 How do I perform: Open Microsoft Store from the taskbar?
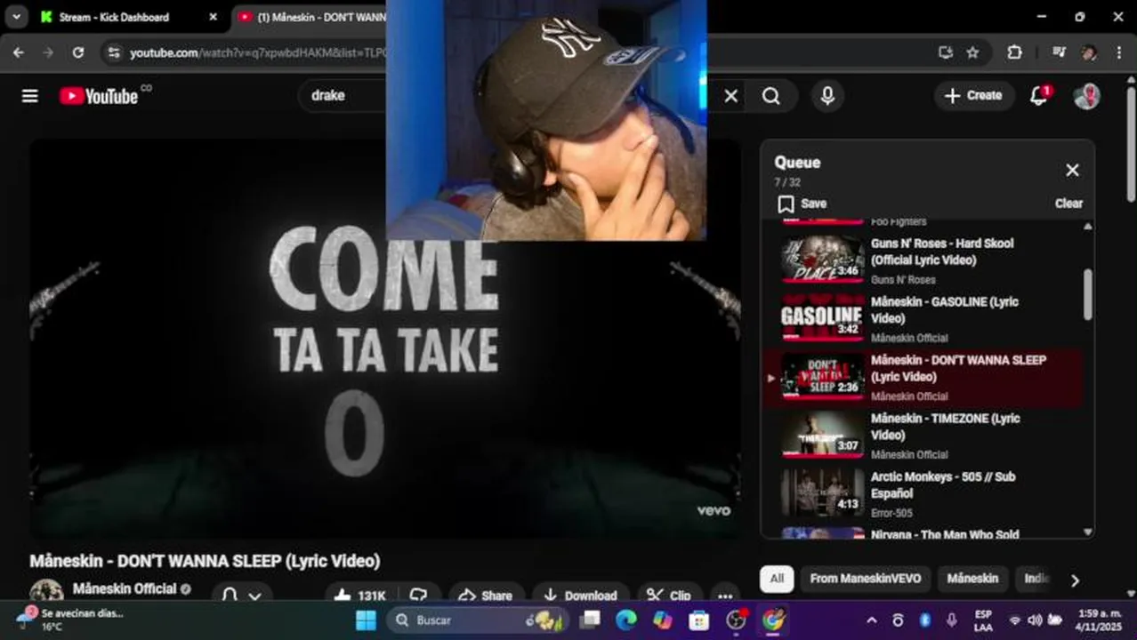click(699, 620)
